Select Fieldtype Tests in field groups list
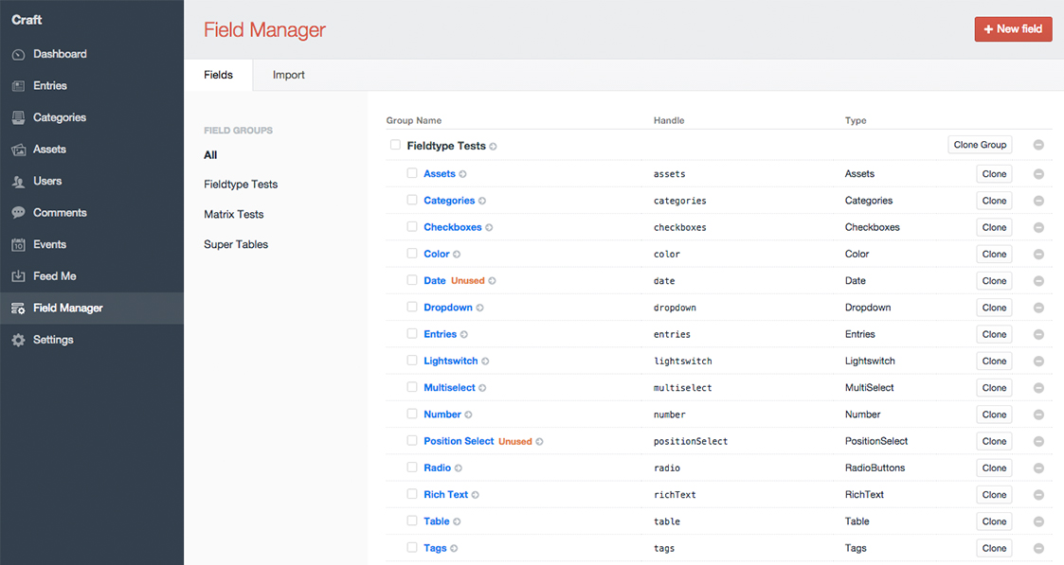Viewport: 1064px width, 565px height. (x=241, y=185)
